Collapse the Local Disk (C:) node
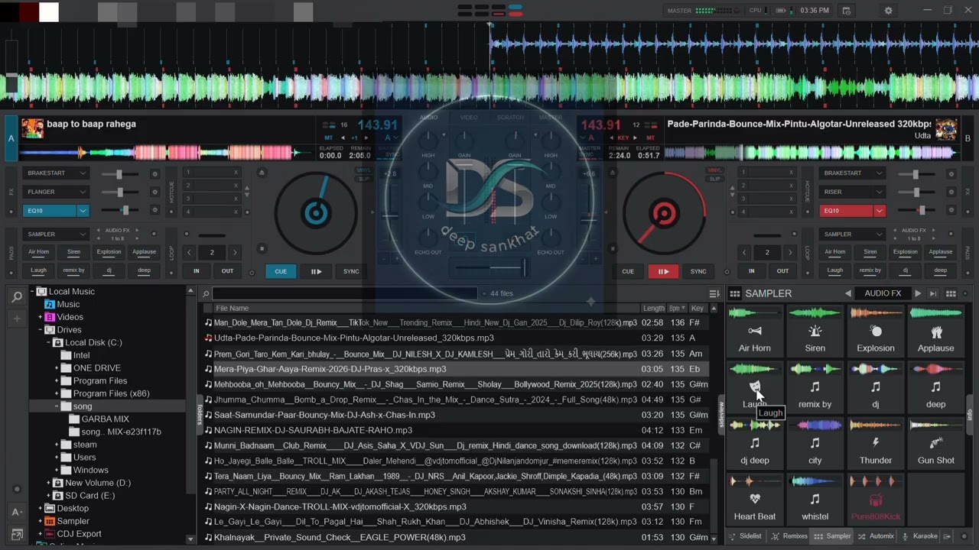 coord(48,343)
